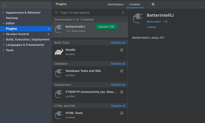Screen dimensions: 205x123
Task: Click the settings sidebar search magnifier icon
Action: (x=4, y=5)
